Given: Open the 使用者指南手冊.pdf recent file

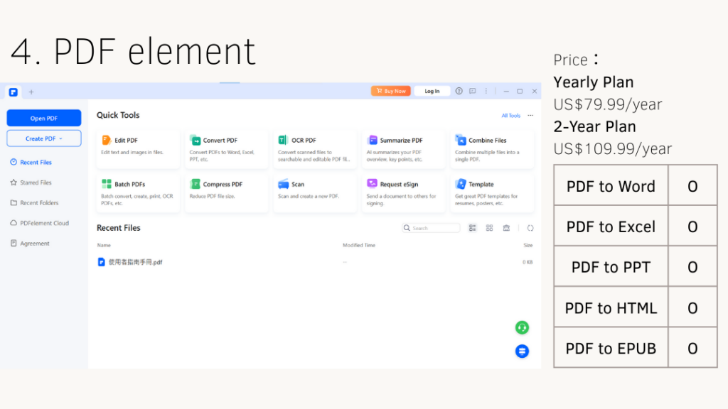Looking at the screenshot, I should (130, 262).
